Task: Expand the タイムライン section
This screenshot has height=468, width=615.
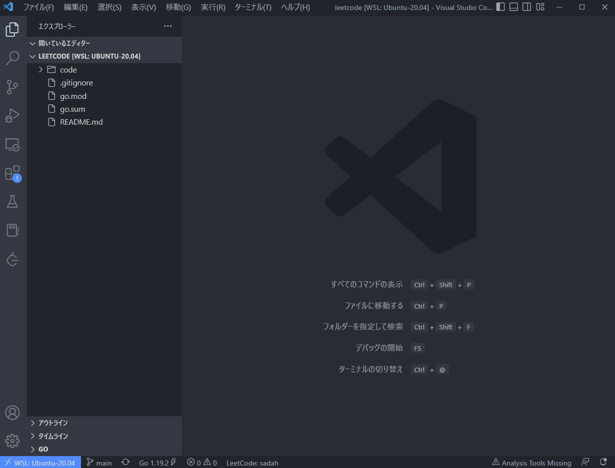Action: (104, 436)
